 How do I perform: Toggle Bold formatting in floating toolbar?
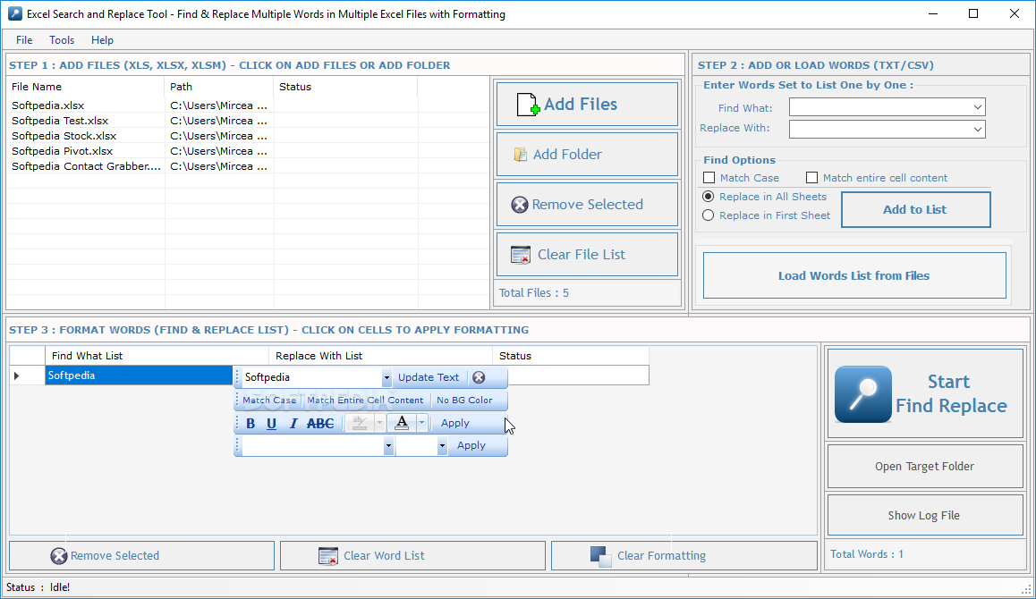click(x=251, y=424)
